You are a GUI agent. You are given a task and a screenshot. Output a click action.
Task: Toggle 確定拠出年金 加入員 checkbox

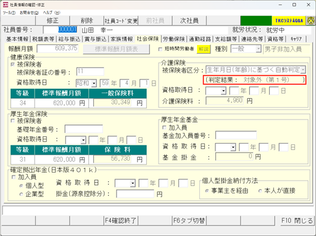click(x=14, y=177)
